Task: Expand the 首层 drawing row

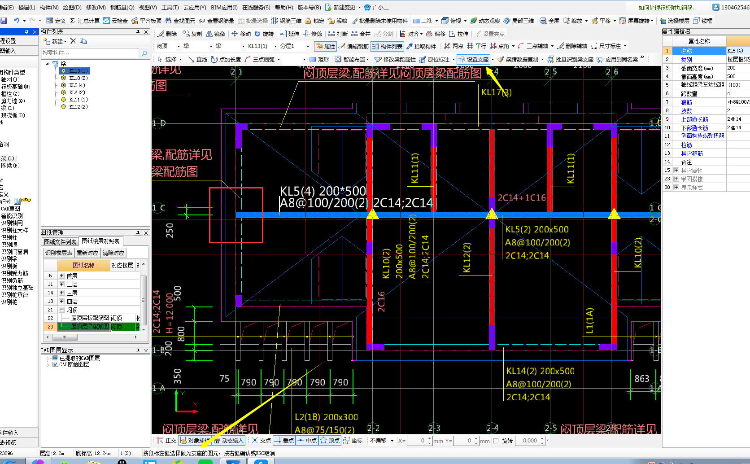Action: [61, 276]
